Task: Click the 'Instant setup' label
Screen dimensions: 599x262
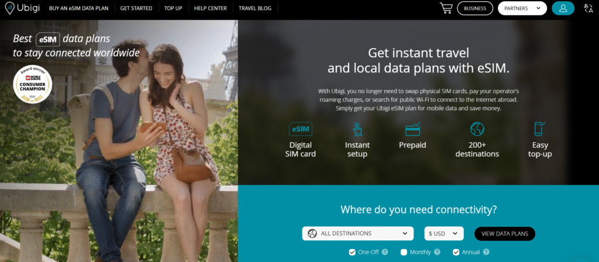Action: click(x=357, y=150)
